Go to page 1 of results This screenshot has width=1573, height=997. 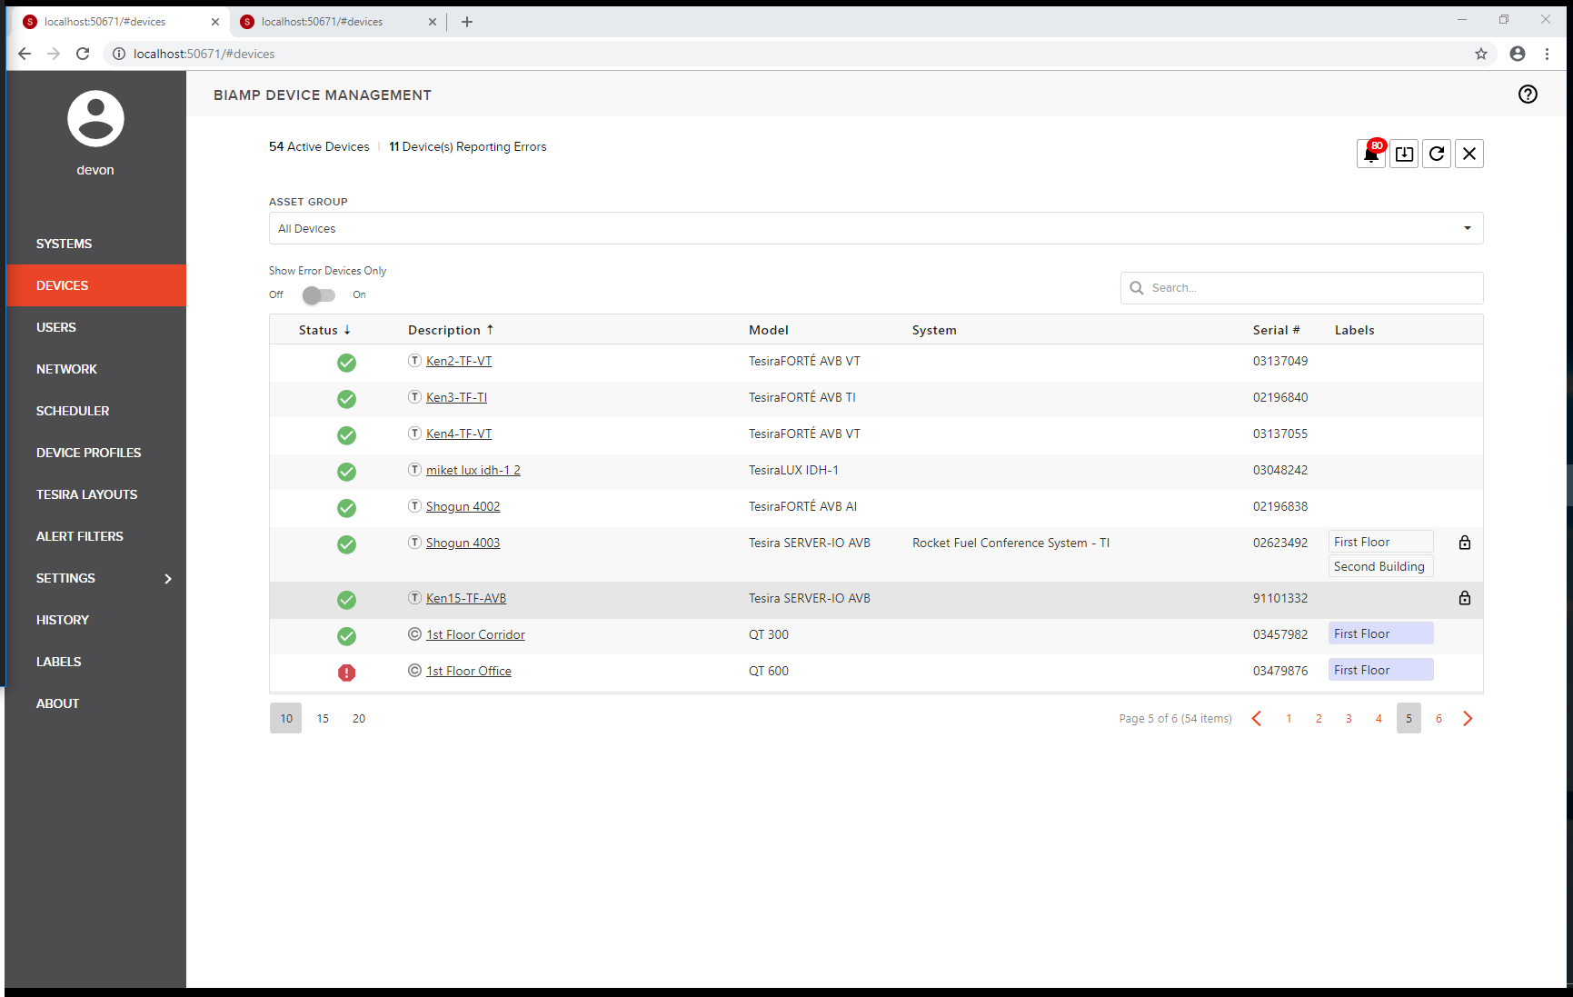click(x=1289, y=719)
